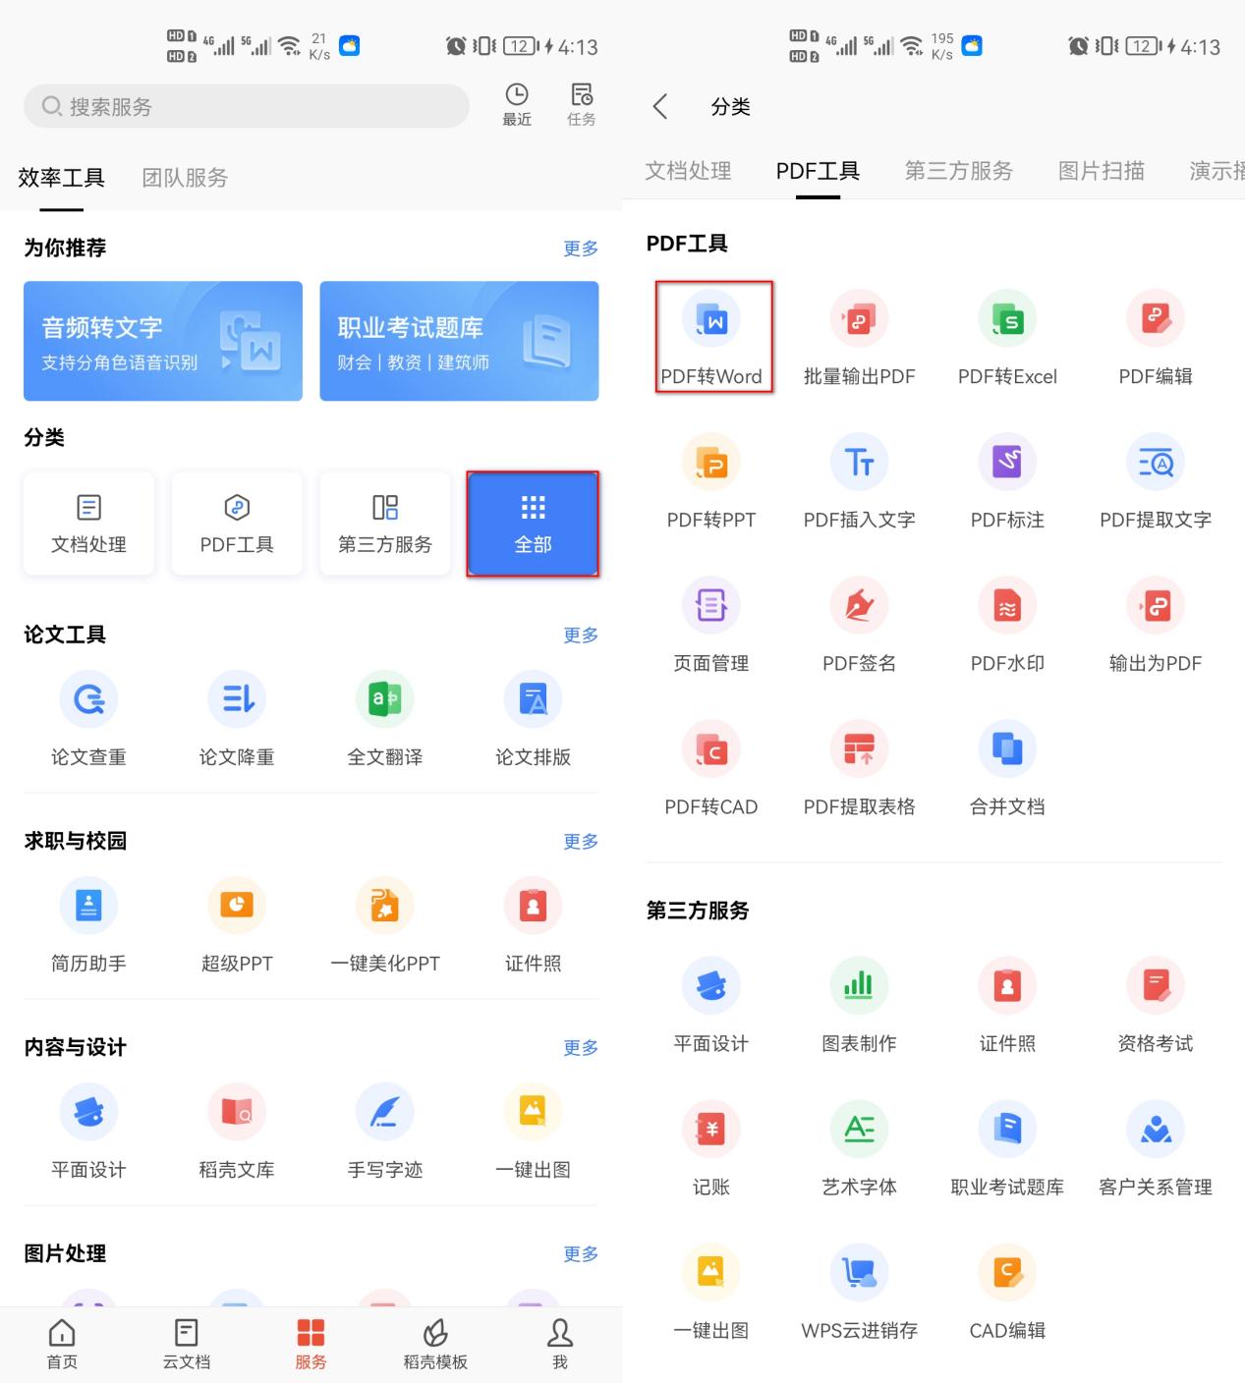Select the 全部 category filter
The width and height of the screenshot is (1245, 1383).
[533, 524]
